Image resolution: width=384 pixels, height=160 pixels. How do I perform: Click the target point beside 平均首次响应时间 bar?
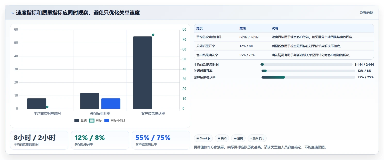[47, 107]
